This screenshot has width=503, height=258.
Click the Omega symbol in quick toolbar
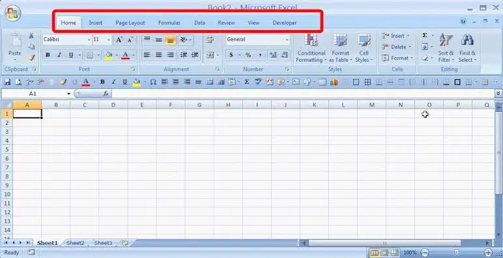tap(153, 83)
